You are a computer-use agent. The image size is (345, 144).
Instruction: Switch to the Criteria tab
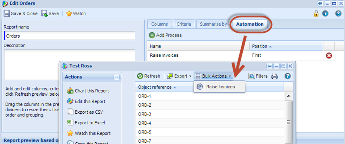(184, 24)
